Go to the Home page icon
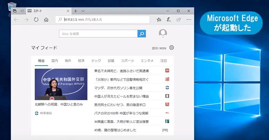The image size is (269, 140). click(x=46, y=20)
